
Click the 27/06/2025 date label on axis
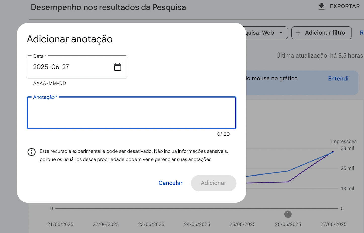coord(333,224)
